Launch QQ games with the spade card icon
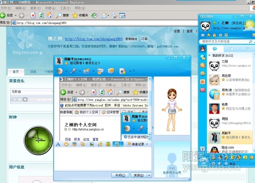255x183 pixels. tap(122, 71)
